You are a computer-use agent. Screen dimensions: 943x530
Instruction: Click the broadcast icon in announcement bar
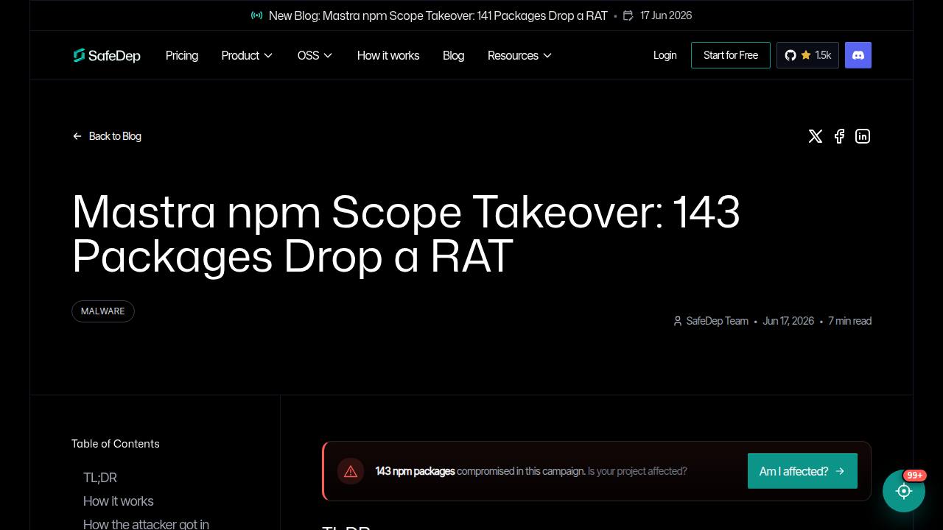click(x=256, y=15)
